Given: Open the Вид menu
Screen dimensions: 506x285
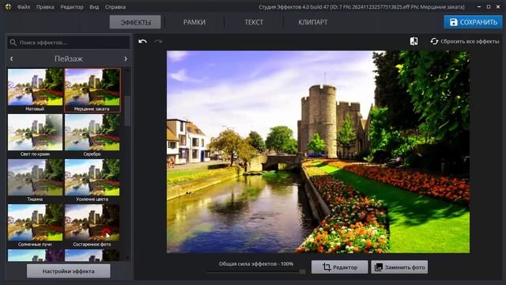Looking at the screenshot, I should click(94, 7).
